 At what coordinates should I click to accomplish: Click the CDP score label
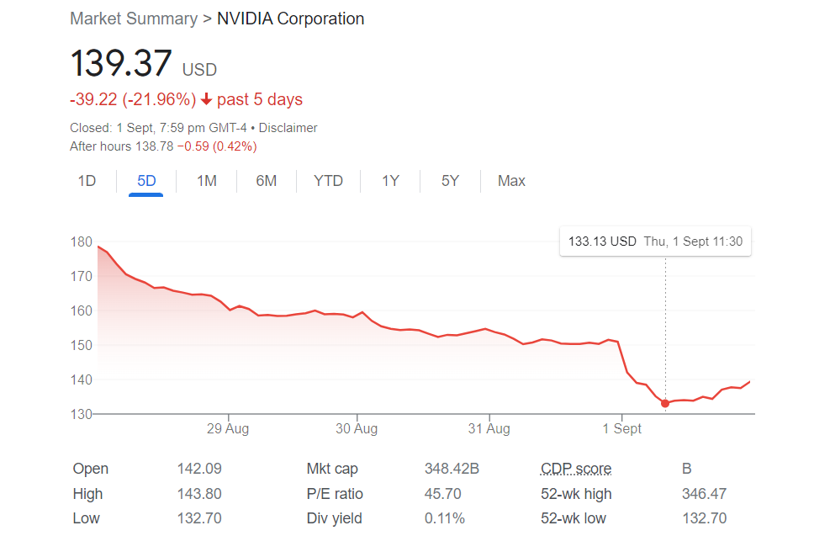tap(576, 469)
